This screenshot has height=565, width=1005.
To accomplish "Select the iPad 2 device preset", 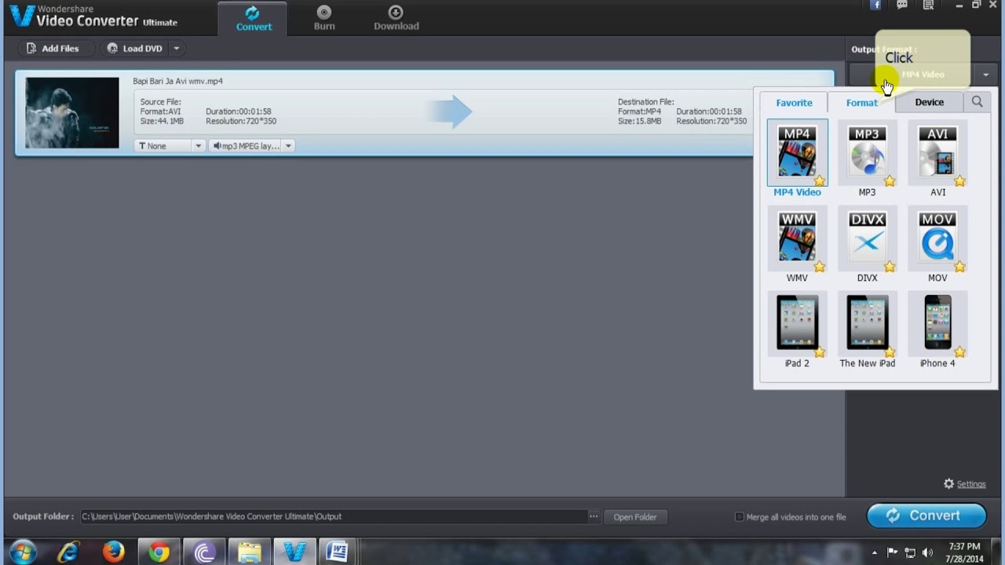I will pos(797,323).
